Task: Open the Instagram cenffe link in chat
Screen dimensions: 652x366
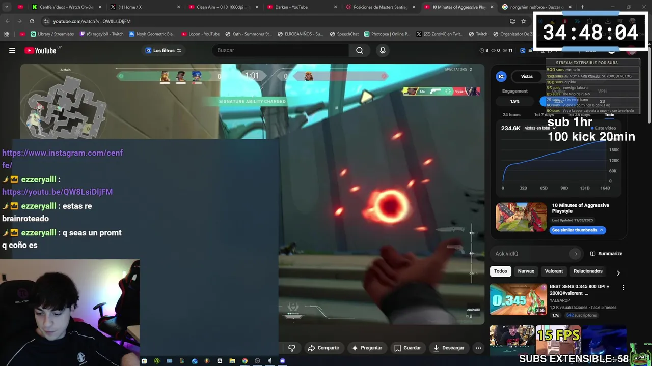Action: (62, 159)
